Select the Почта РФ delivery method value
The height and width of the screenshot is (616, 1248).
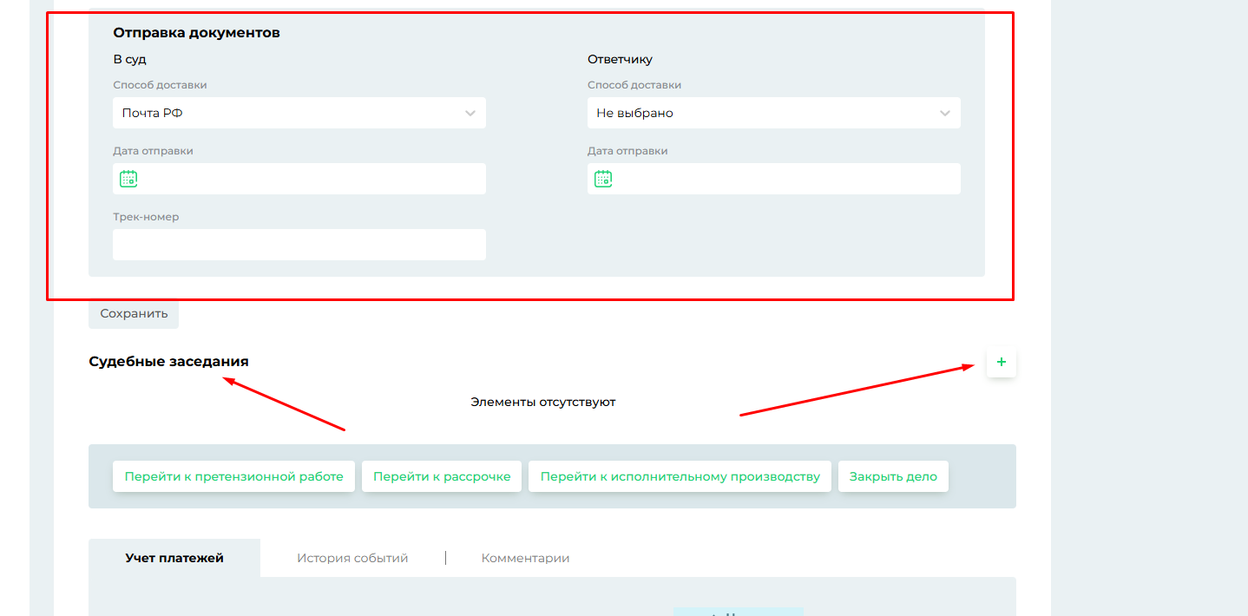pos(153,113)
